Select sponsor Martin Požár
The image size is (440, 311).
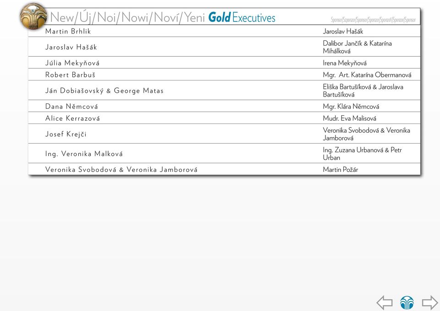(x=341, y=169)
